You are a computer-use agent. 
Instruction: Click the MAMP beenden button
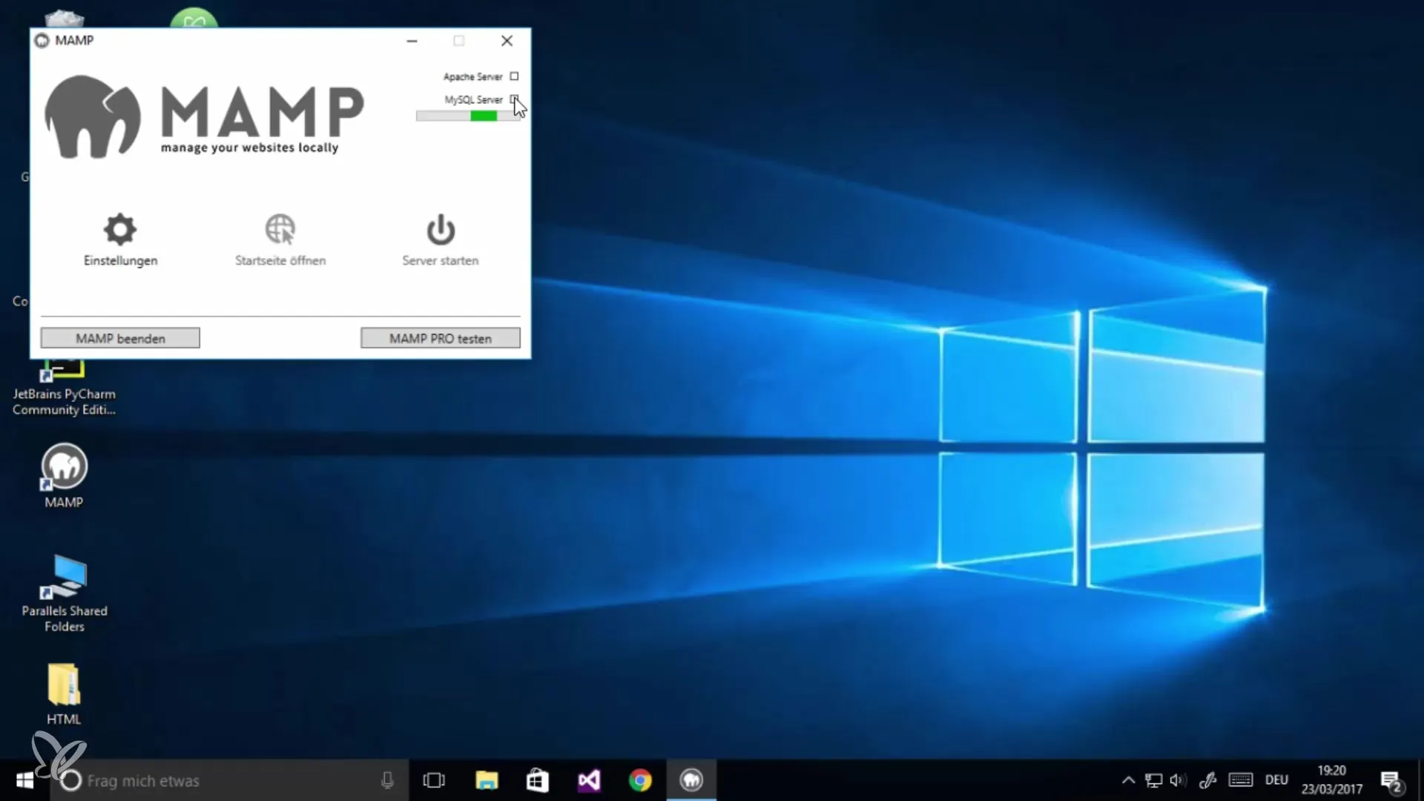(x=120, y=338)
